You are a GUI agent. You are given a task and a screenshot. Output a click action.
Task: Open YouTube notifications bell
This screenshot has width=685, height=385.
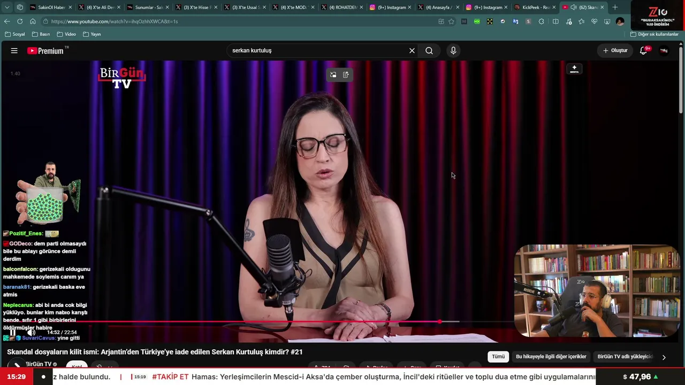tap(644, 51)
